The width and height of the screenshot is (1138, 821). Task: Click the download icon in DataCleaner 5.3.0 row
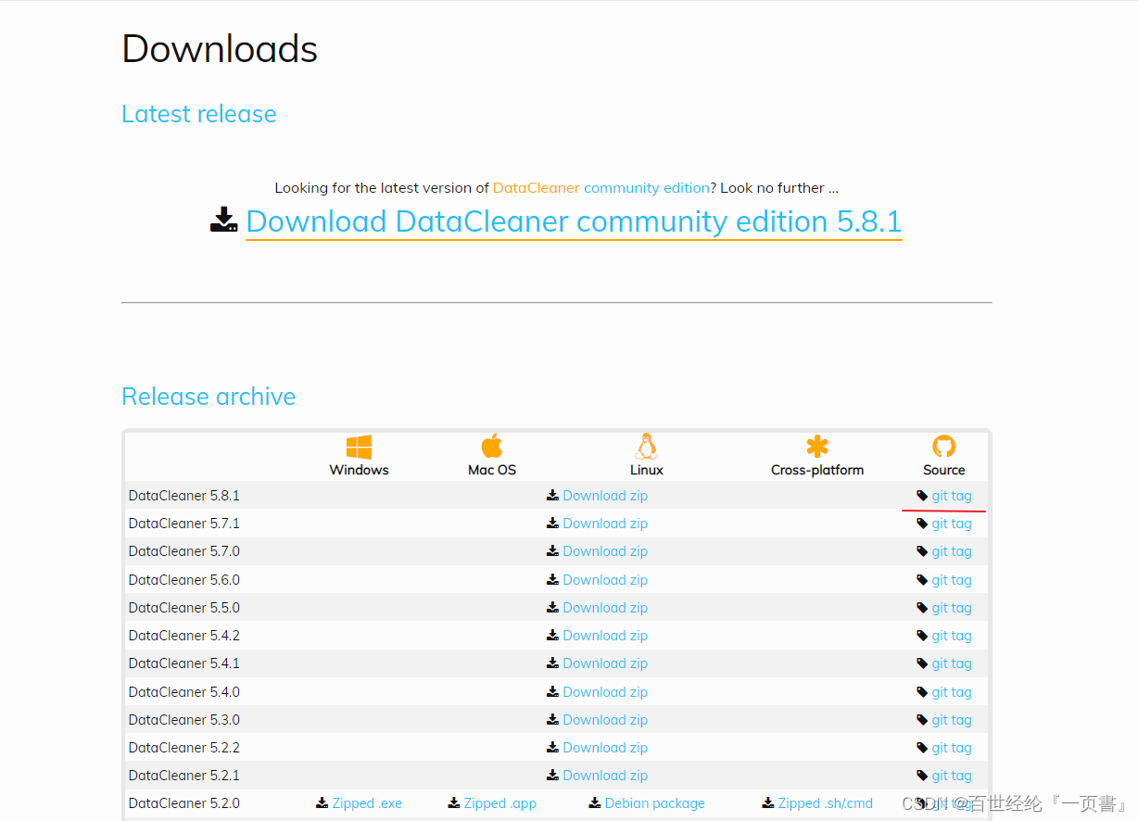click(x=552, y=720)
